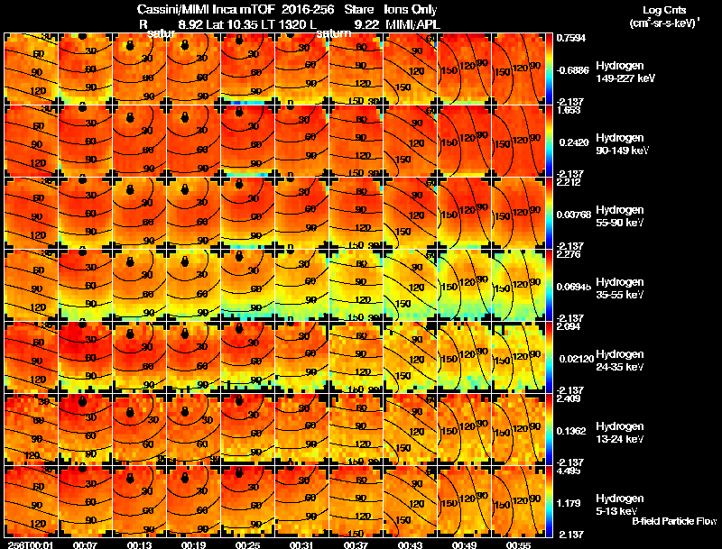Open the 35-55 keV image at 00:49
The width and height of the screenshot is (722, 549).
click(x=465, y=285)
